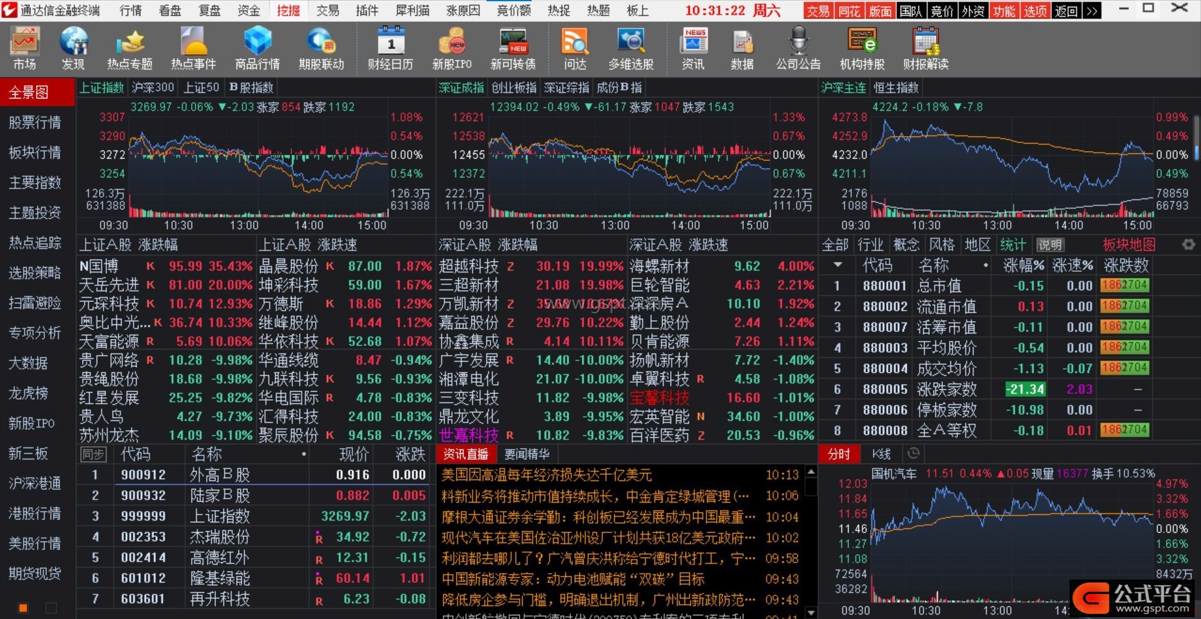Open news headline about 美国因高温 economic loss
This screenshot has height=619, width=1201.
(x=547, y=475)
